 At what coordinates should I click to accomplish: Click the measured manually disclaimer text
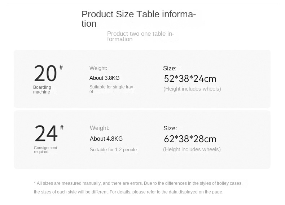138,187
